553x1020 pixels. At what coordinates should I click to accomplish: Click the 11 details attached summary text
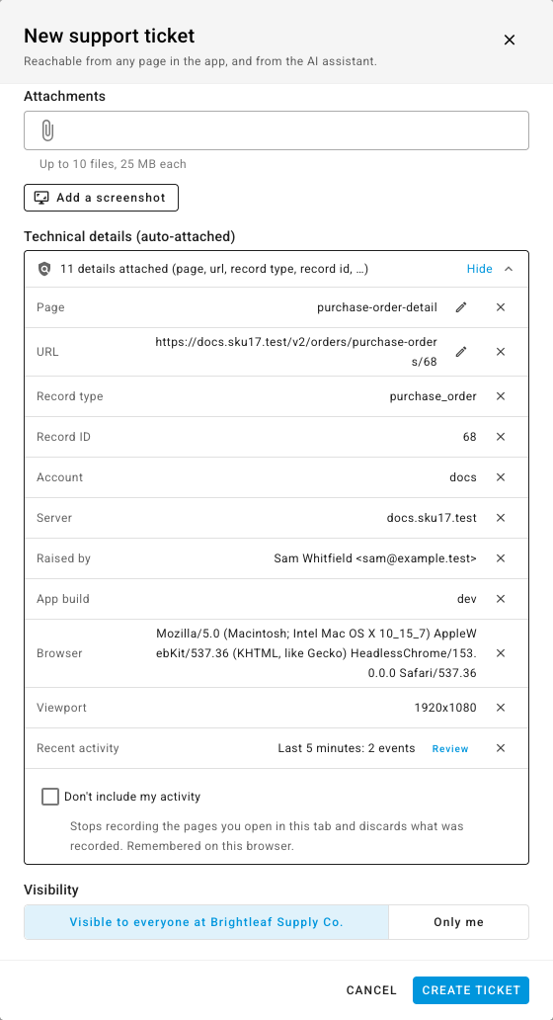pyautogui.click(x=214, y=269)
